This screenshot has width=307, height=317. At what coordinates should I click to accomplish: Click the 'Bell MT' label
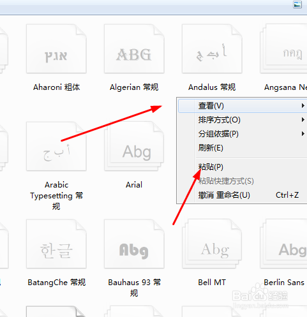[x=212, y=283]
